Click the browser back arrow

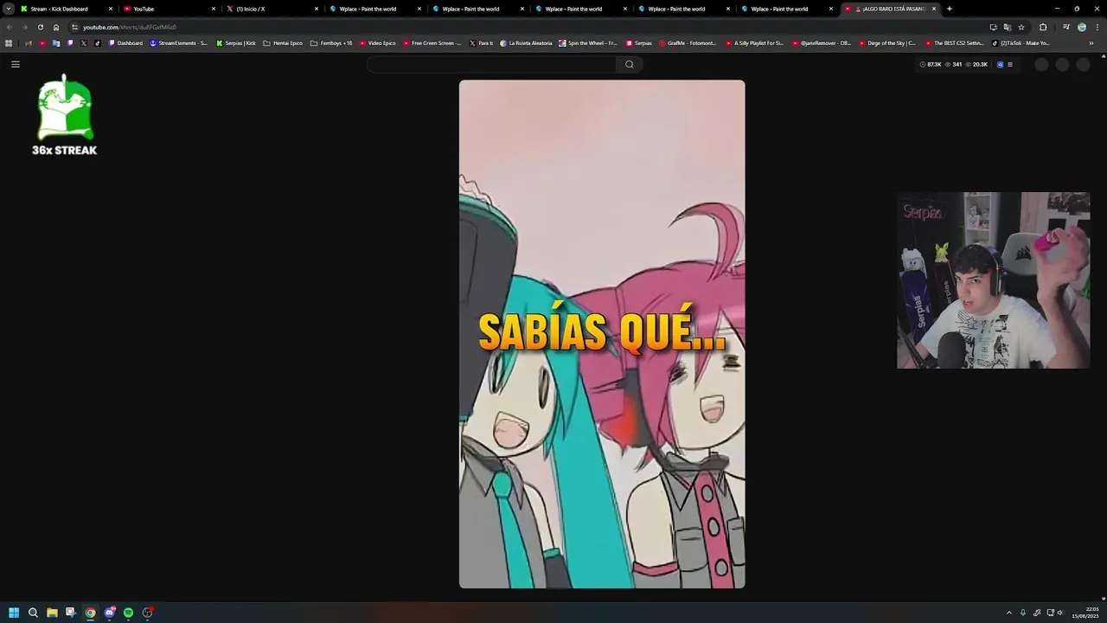(10, 27)
